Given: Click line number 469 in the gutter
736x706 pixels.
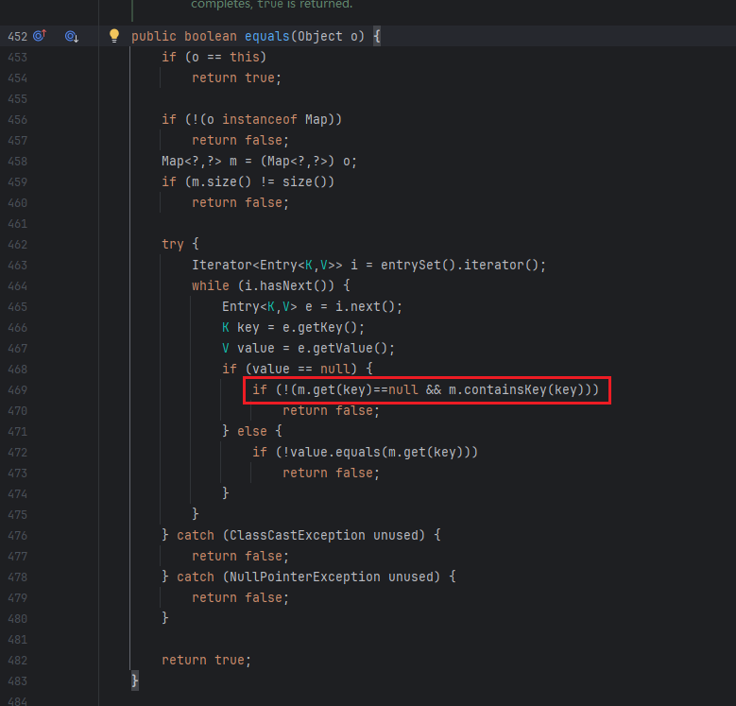Looking at the screenshot, I should pos(17,389).
